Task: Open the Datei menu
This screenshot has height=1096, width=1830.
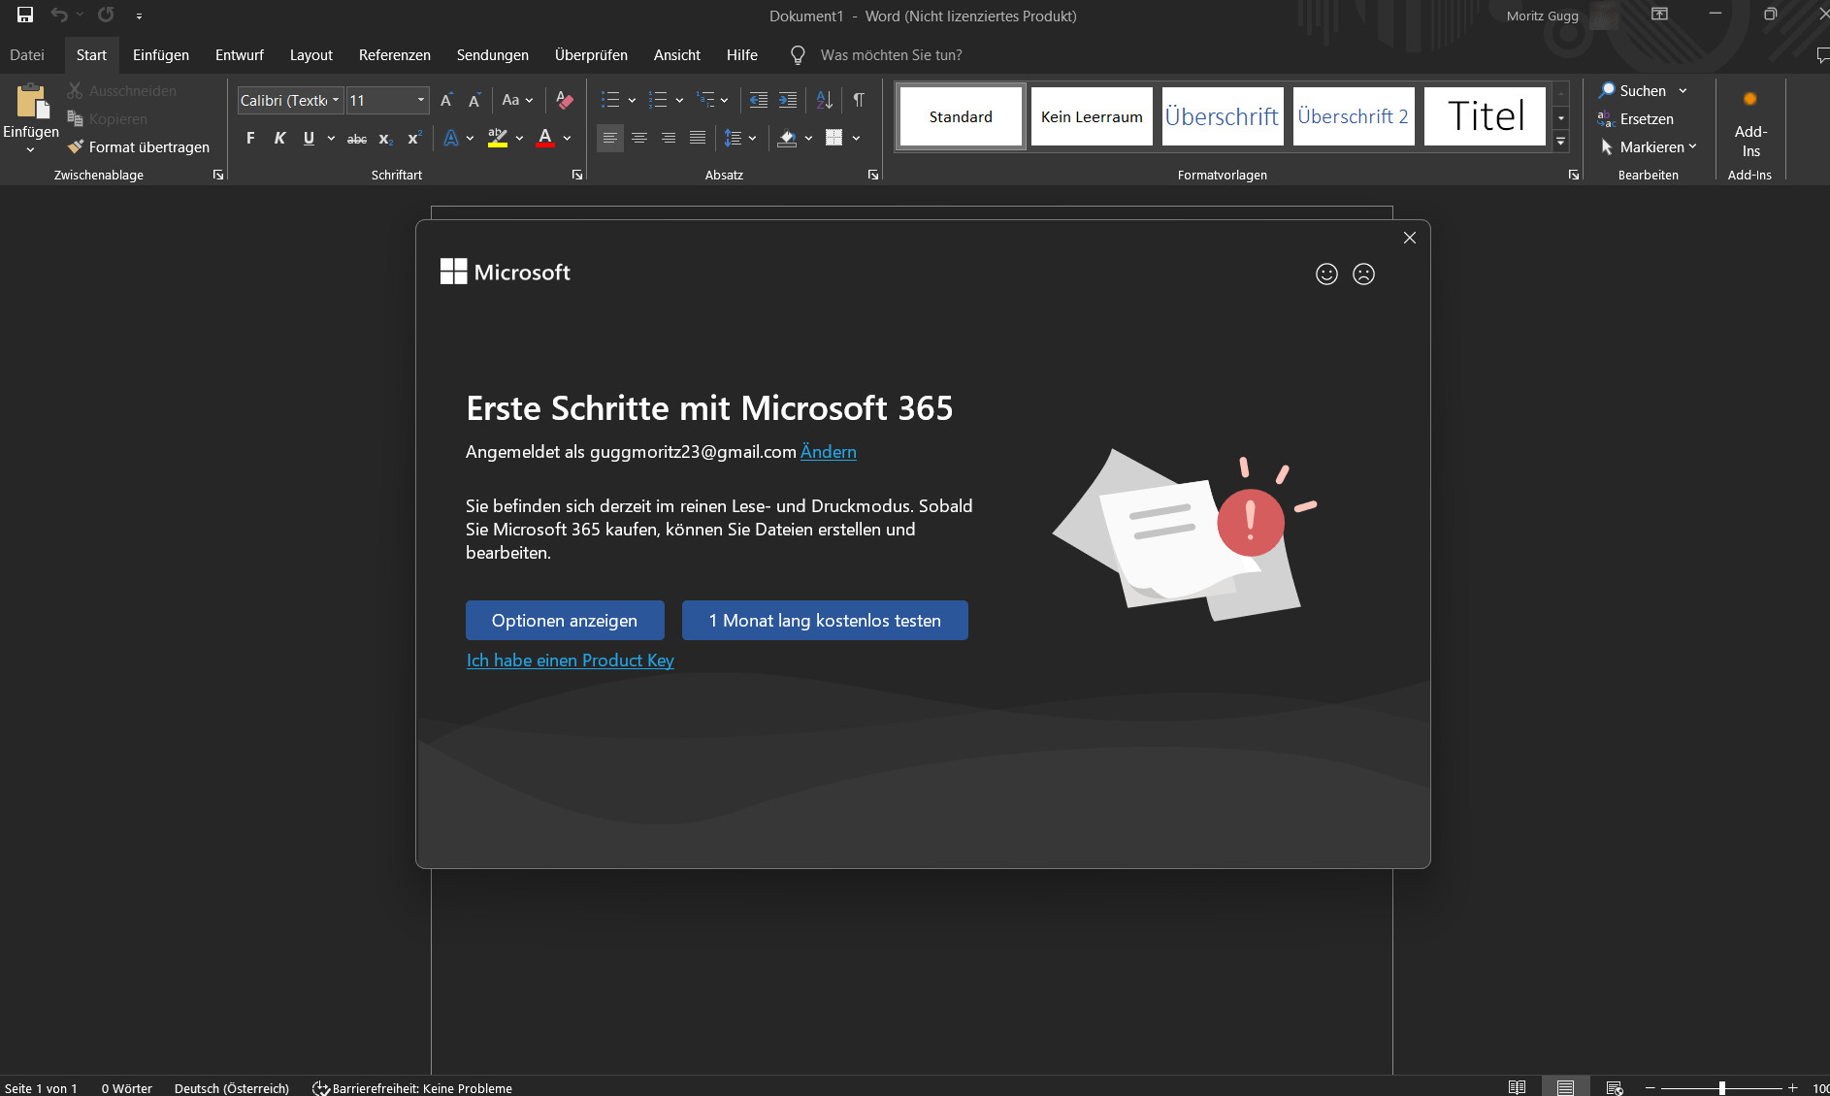Action: [x=27, y=55]
